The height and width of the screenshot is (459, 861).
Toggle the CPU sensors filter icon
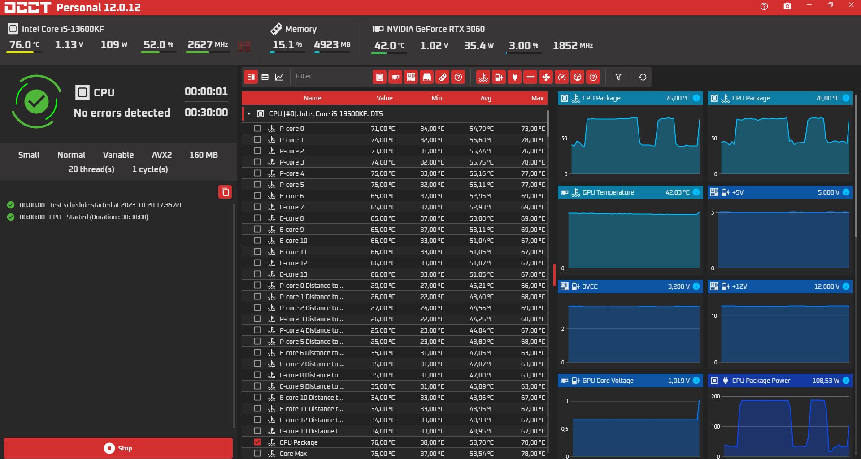point(380,77)
